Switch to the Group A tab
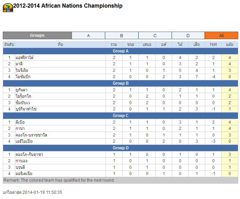This screenshot has height=199, width=240. pyautogui.click(x=88, y=35)
